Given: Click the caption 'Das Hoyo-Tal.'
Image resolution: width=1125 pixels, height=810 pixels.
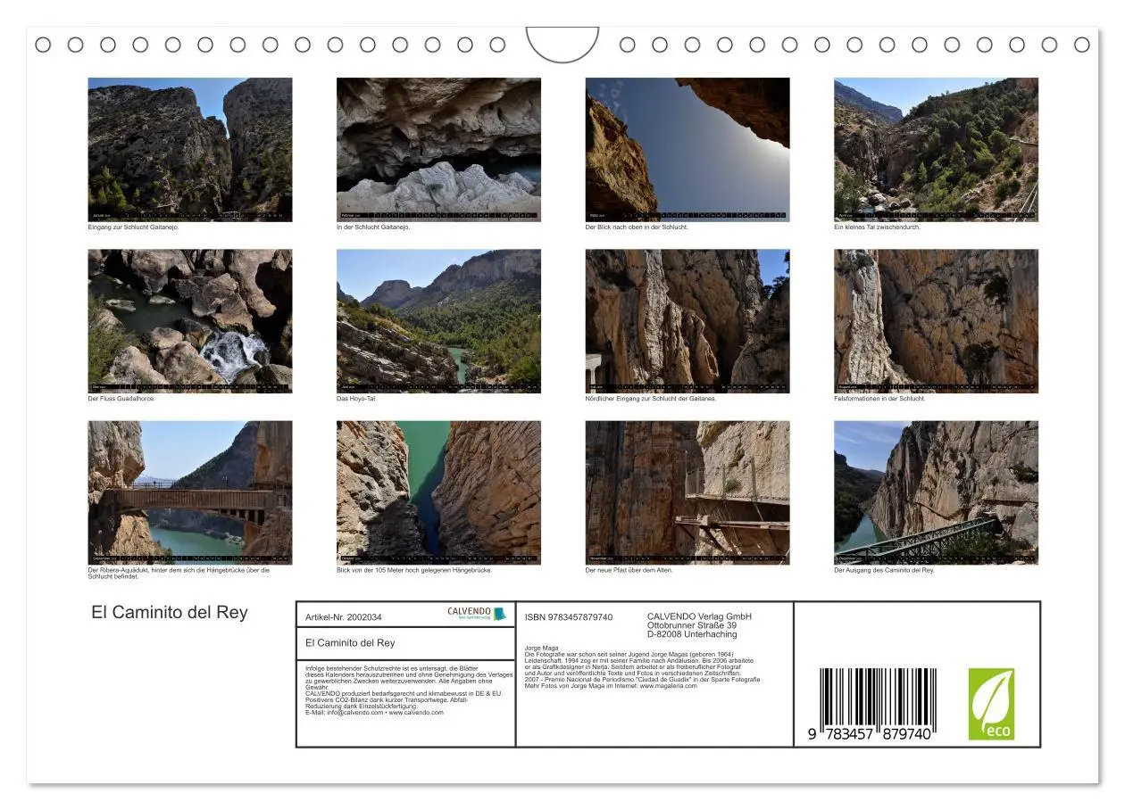Looking at the screenshot, I should coord(356,399).
